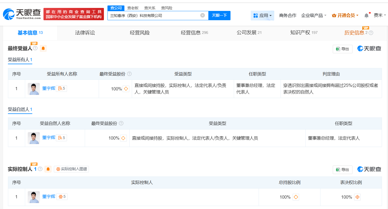The width and height of the screenshot is (388, 209).
Task: Expand the 应用 dropdown menu
Action: (262, 16)
